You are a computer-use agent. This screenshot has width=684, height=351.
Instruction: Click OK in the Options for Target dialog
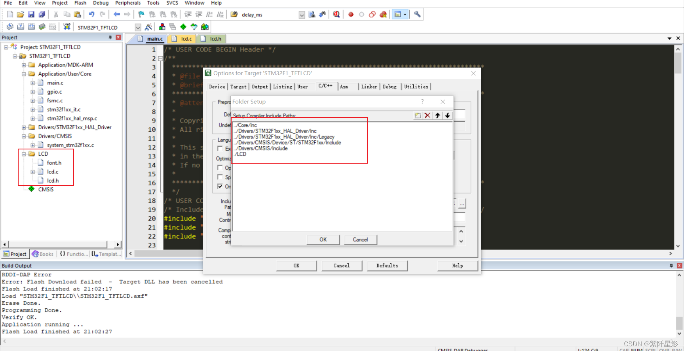296,266
